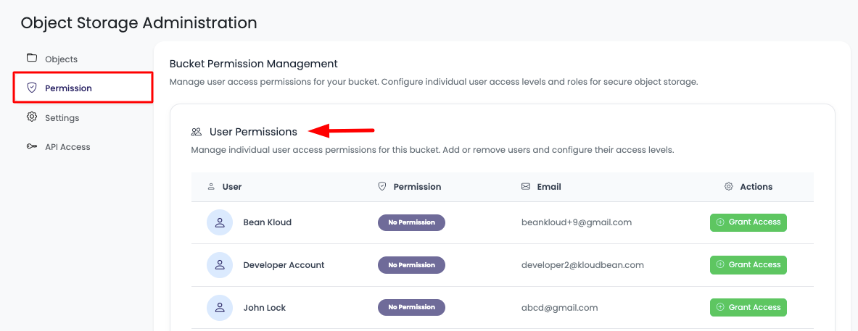Viewport: 858px width, 331px height.
Task: Click Bean Kloud's avatar icon
Action: tap(220, 223)
